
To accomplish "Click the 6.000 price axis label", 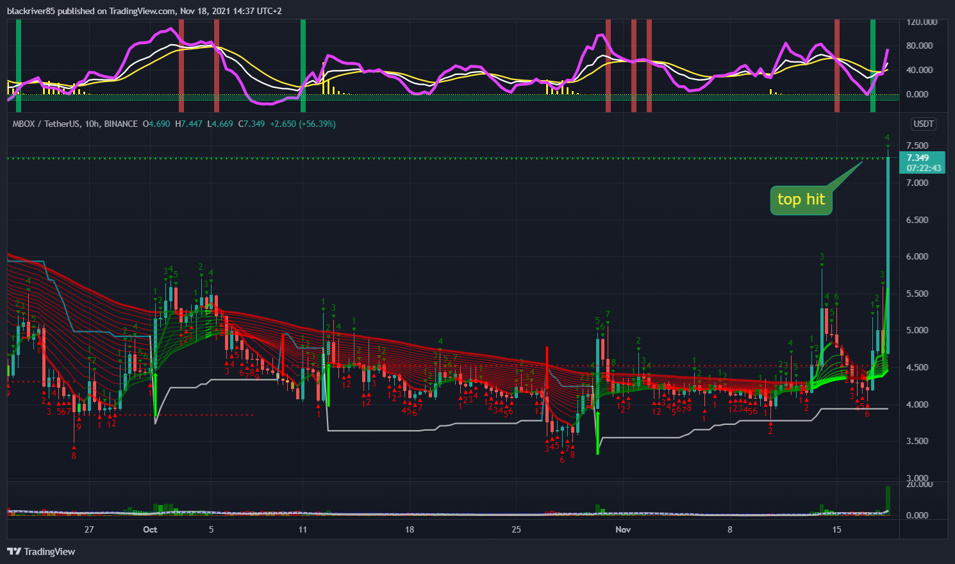I will pos(918,256).
